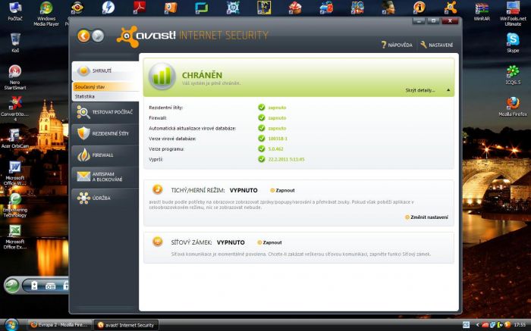Viewport: 531px width, 331px height.
Task: Open Rezidentní štíty section
Action: pyautogui.click(x=105, y=133)
